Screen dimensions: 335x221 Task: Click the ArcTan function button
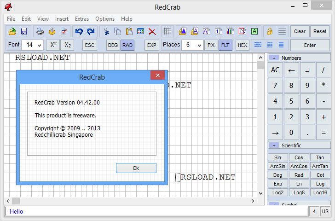(320, 166)
